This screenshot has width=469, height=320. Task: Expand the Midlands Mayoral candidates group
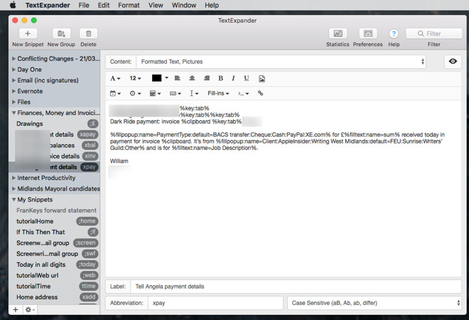tap(14, 188)
